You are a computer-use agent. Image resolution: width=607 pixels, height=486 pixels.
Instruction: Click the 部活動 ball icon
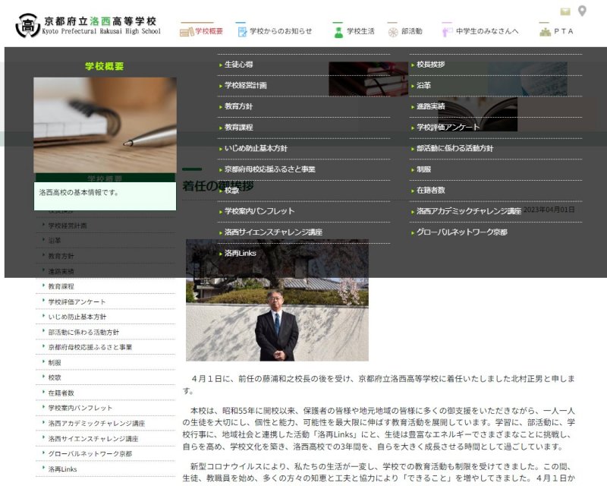[392, 31]
